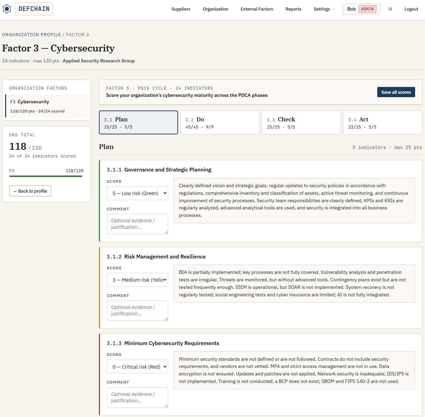Click the description starting 'Clearly defined vision'
The width and height of the screenshot is (425, 417).
click(294, 200)
